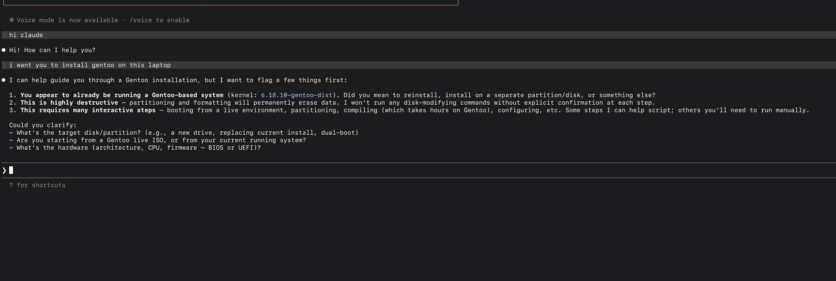Click the prompt chevron before the cursor
Image resolution: width=836 pixels, height=281 pixels.
coord(4,170)
